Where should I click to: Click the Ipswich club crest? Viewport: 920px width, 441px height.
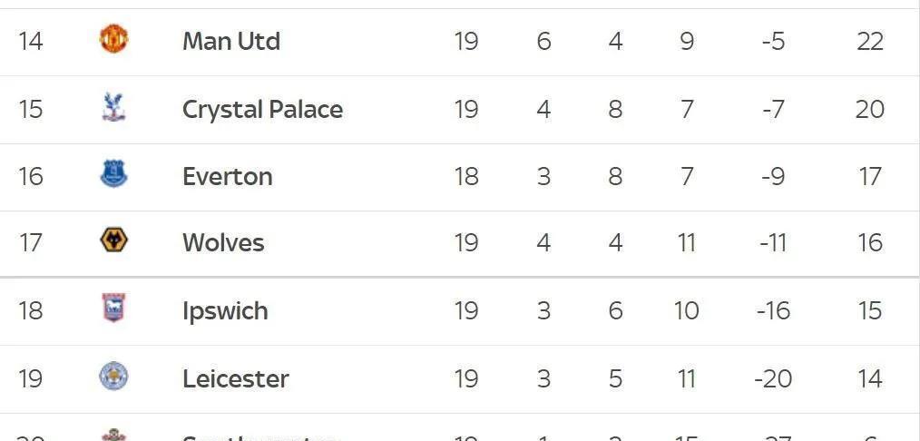point(113,308)
